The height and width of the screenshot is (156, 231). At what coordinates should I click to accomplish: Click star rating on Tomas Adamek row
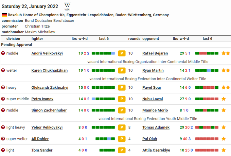pyautogui.click(x=224, y=127)
